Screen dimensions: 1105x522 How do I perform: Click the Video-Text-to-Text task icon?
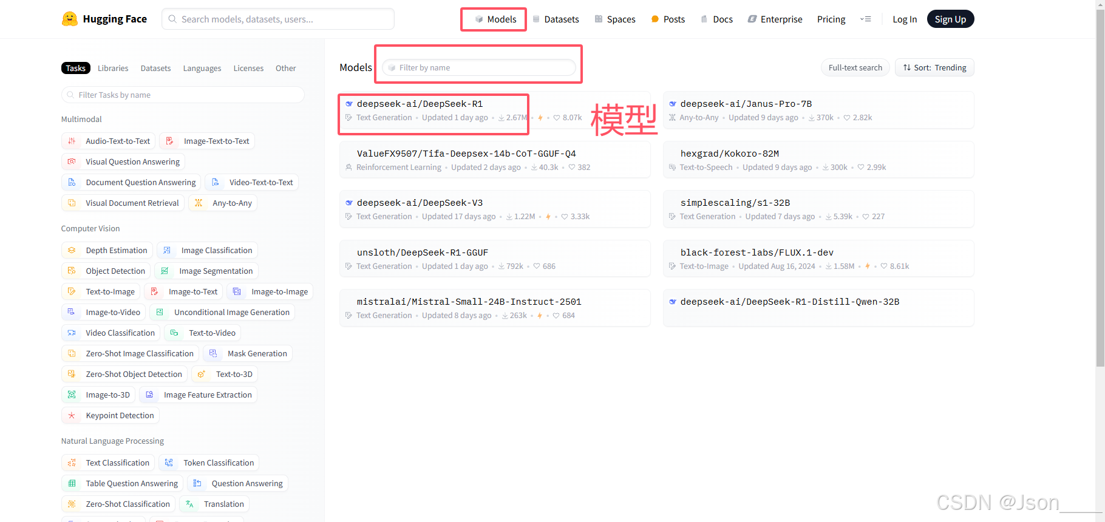[216, 182]
